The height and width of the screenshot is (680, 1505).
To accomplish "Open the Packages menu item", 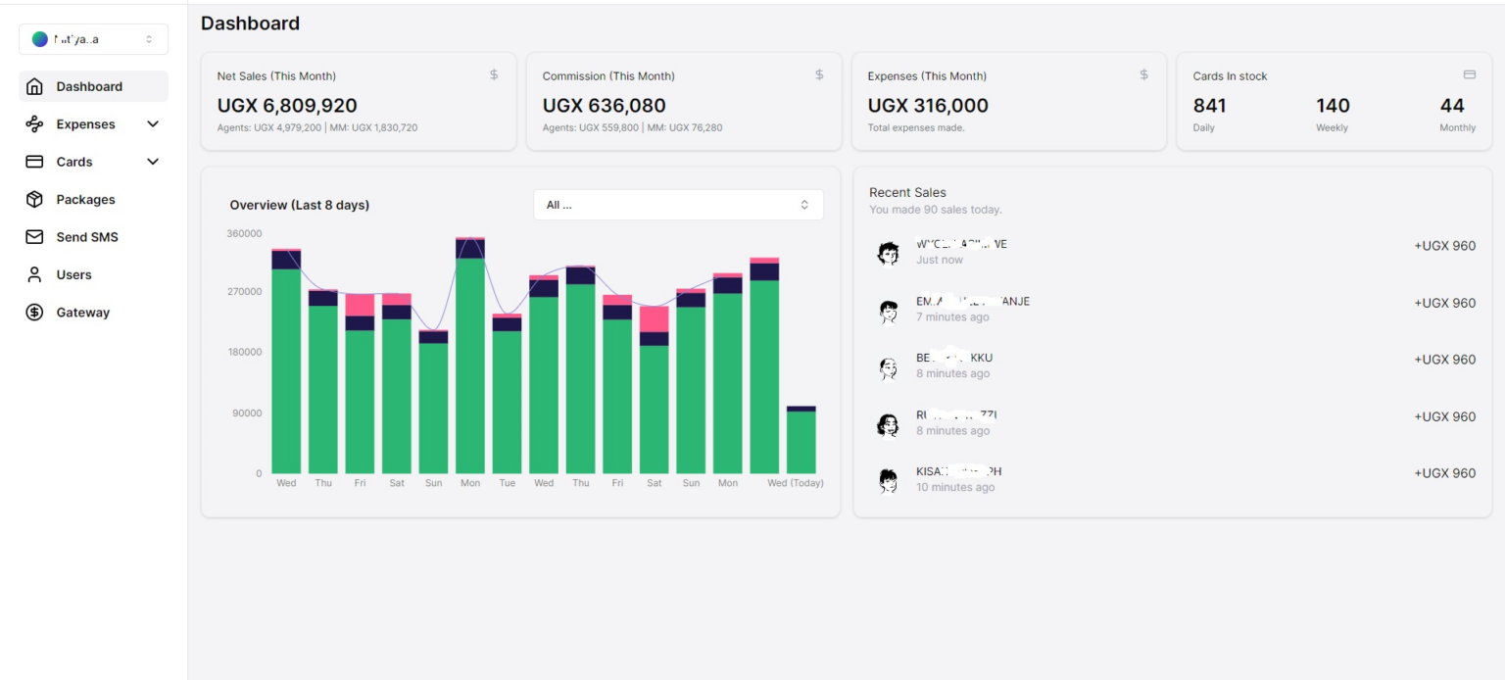I will point(85,200).
